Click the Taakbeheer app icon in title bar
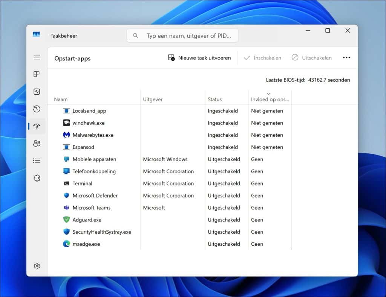 pyautogui.click(x=36, y=34)
